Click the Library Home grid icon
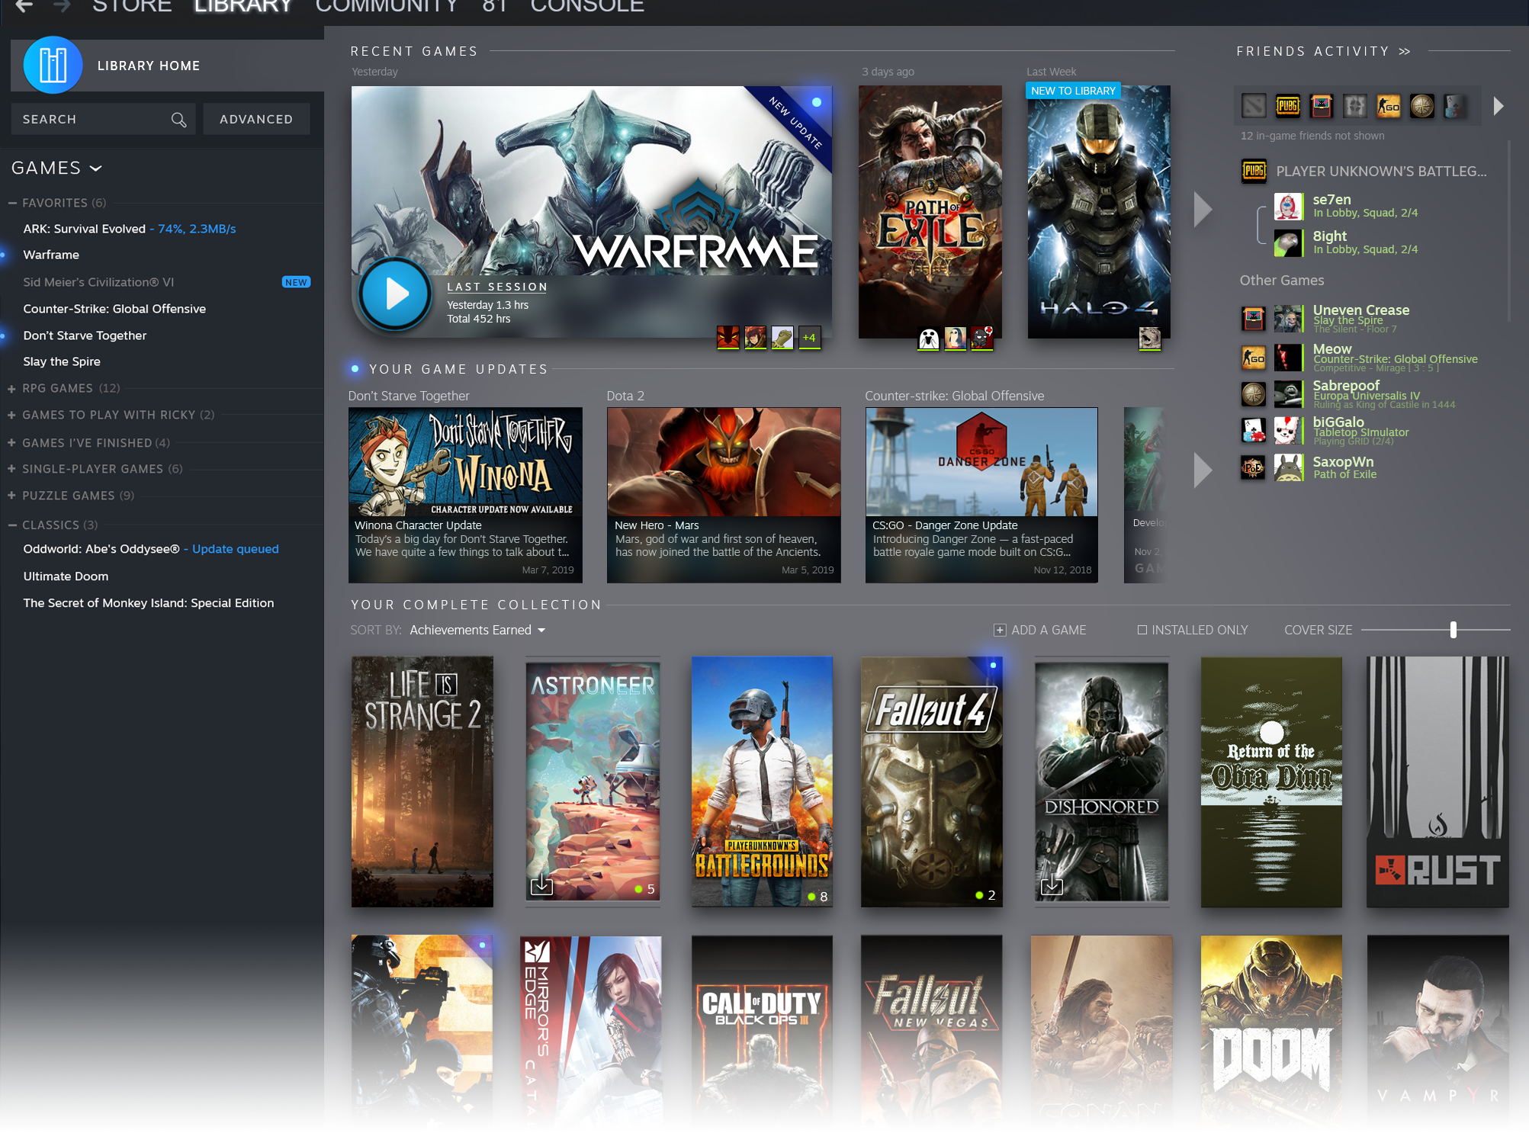Screen dimensions: 1529x1146 click(x=53, y=66)
